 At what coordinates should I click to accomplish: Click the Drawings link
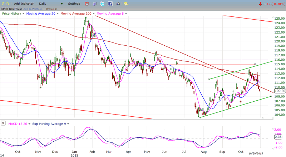pos(52,8)
